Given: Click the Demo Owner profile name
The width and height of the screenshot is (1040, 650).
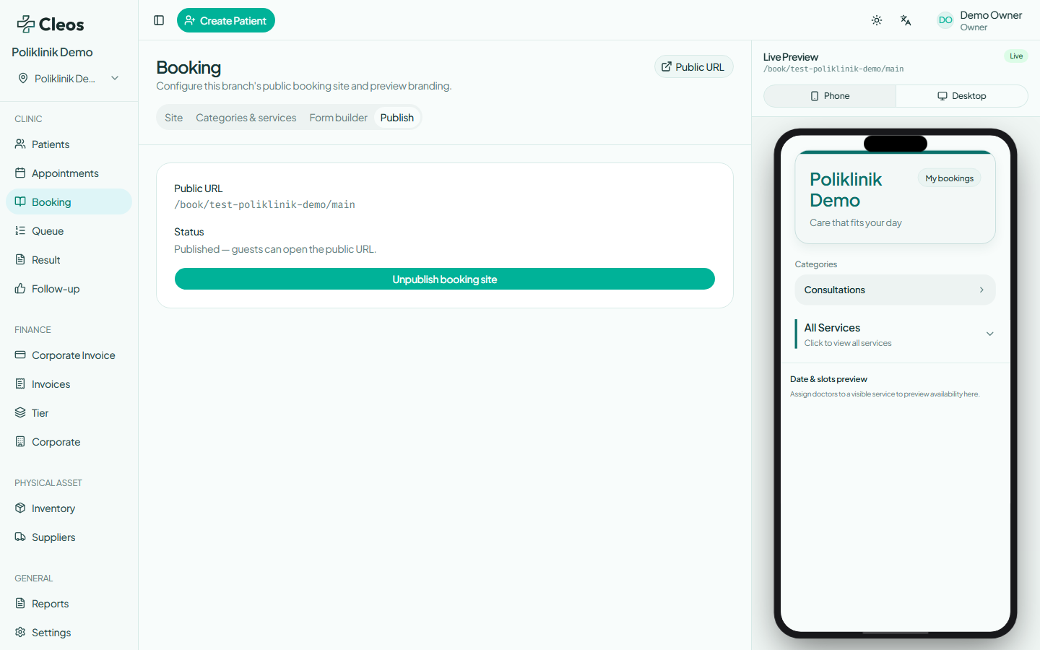Looking at the screenshot, I should click(x=991, y=15).
